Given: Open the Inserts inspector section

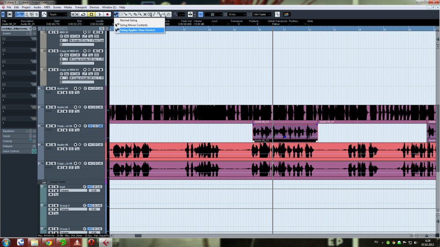Looking at the screenshot, I should (x=18, y=33).
